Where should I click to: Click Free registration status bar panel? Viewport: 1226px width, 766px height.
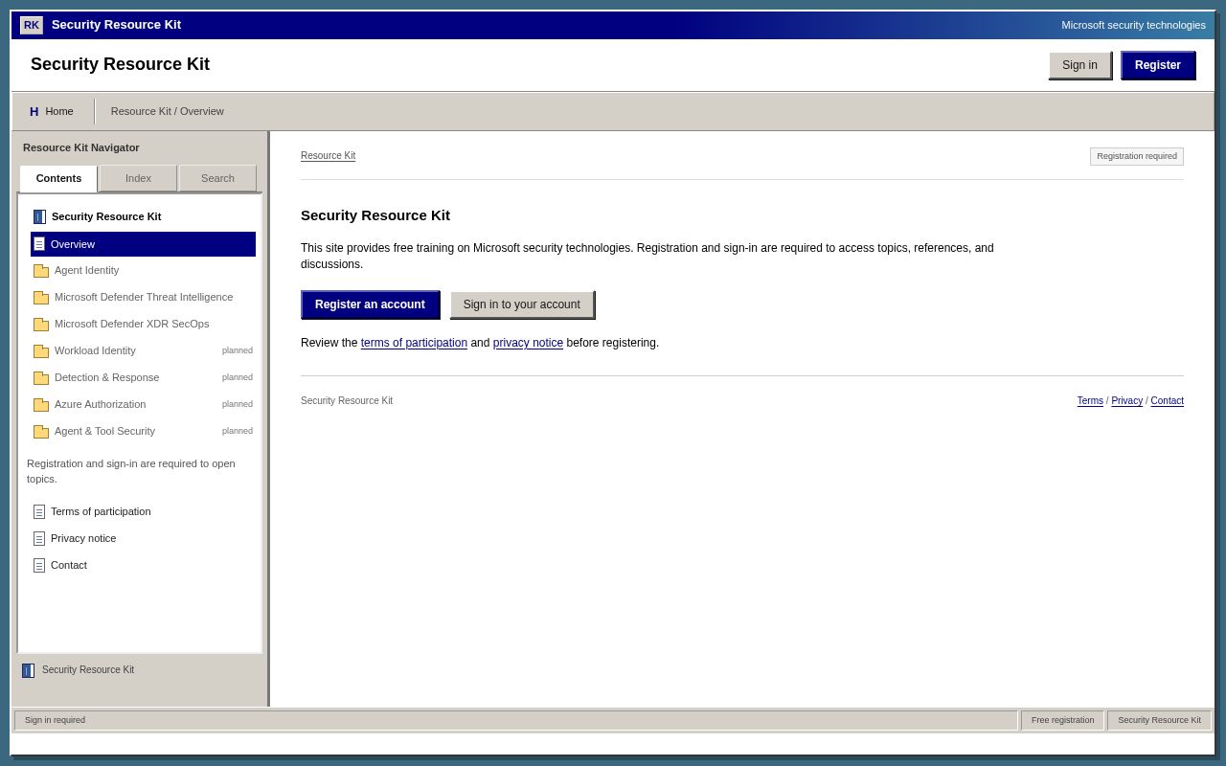[1062, 720]
